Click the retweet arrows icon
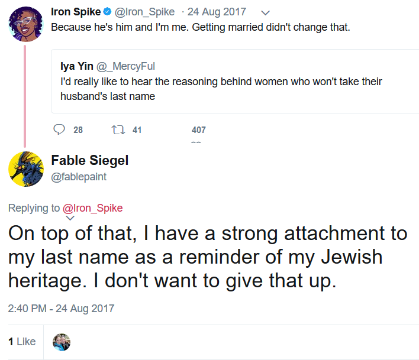 [118, 129]
